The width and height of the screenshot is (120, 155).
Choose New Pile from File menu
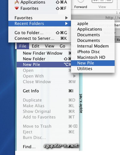[x=44, y=64]
